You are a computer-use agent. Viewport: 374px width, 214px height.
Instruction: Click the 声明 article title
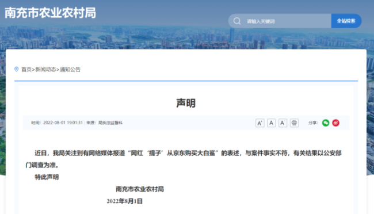click(186, 103)
